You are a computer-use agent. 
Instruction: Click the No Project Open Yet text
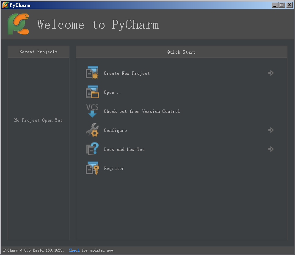pyautogui.click(x=38, y=120)
